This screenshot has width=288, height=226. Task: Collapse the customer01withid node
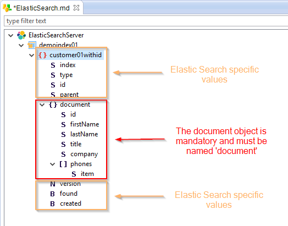32,55
